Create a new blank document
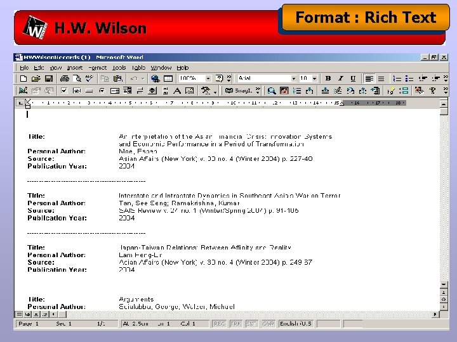 point(23,79)
